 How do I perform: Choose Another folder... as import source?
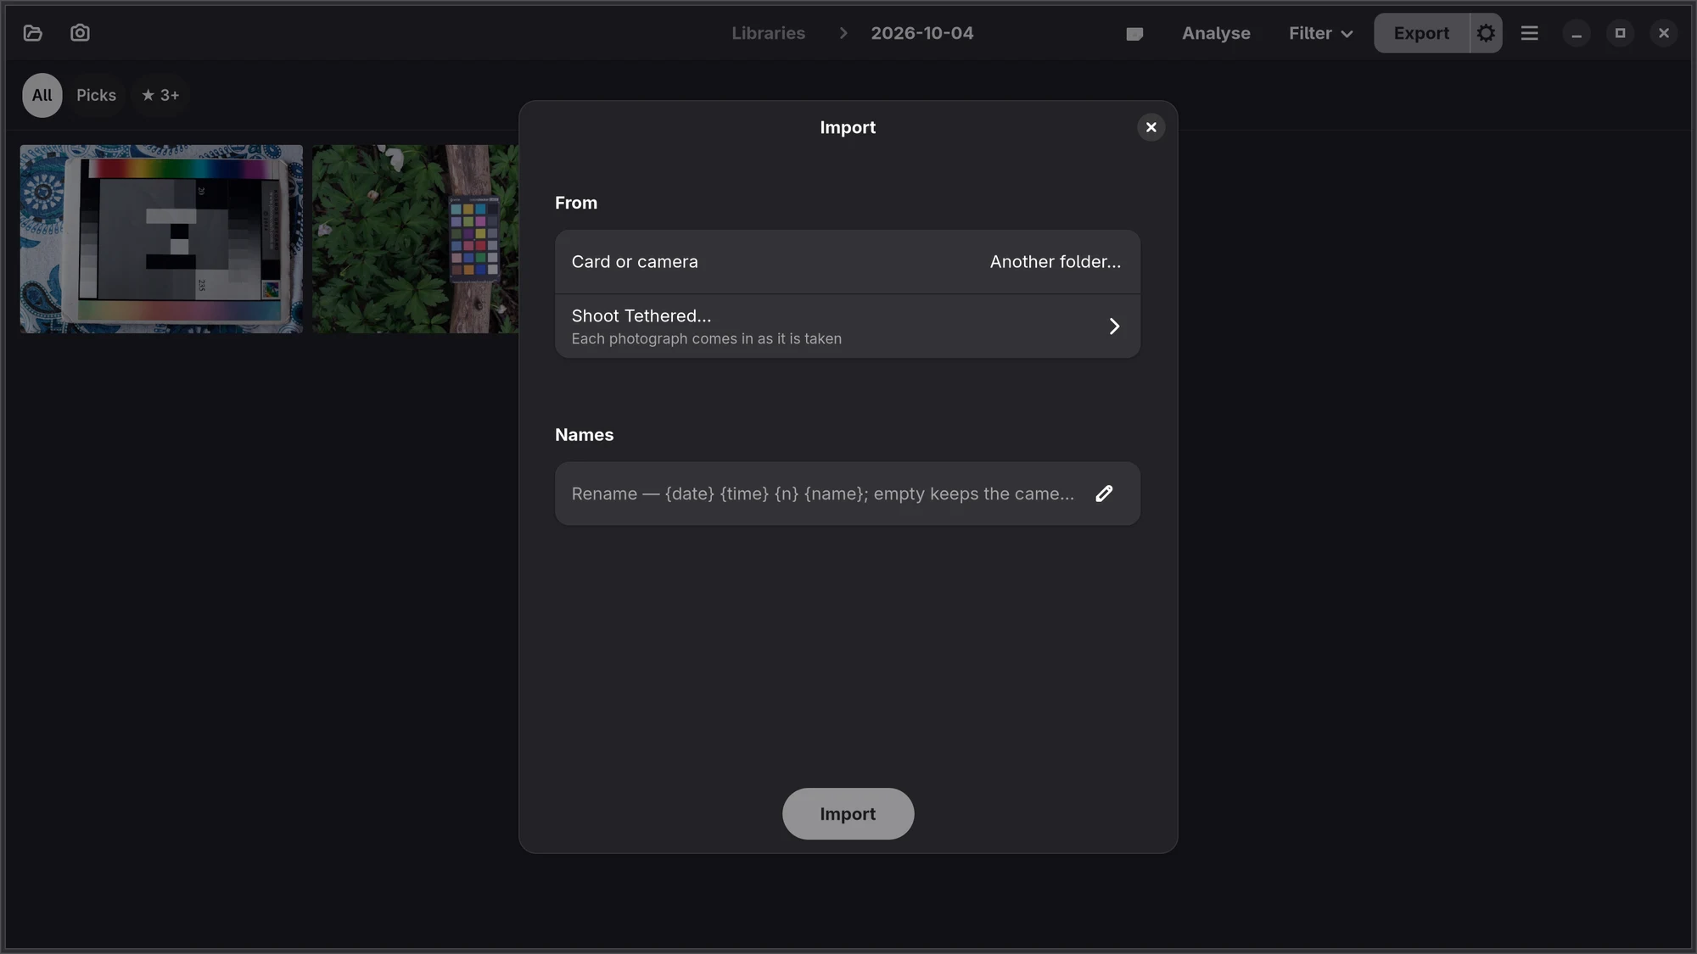[1055, 262]
